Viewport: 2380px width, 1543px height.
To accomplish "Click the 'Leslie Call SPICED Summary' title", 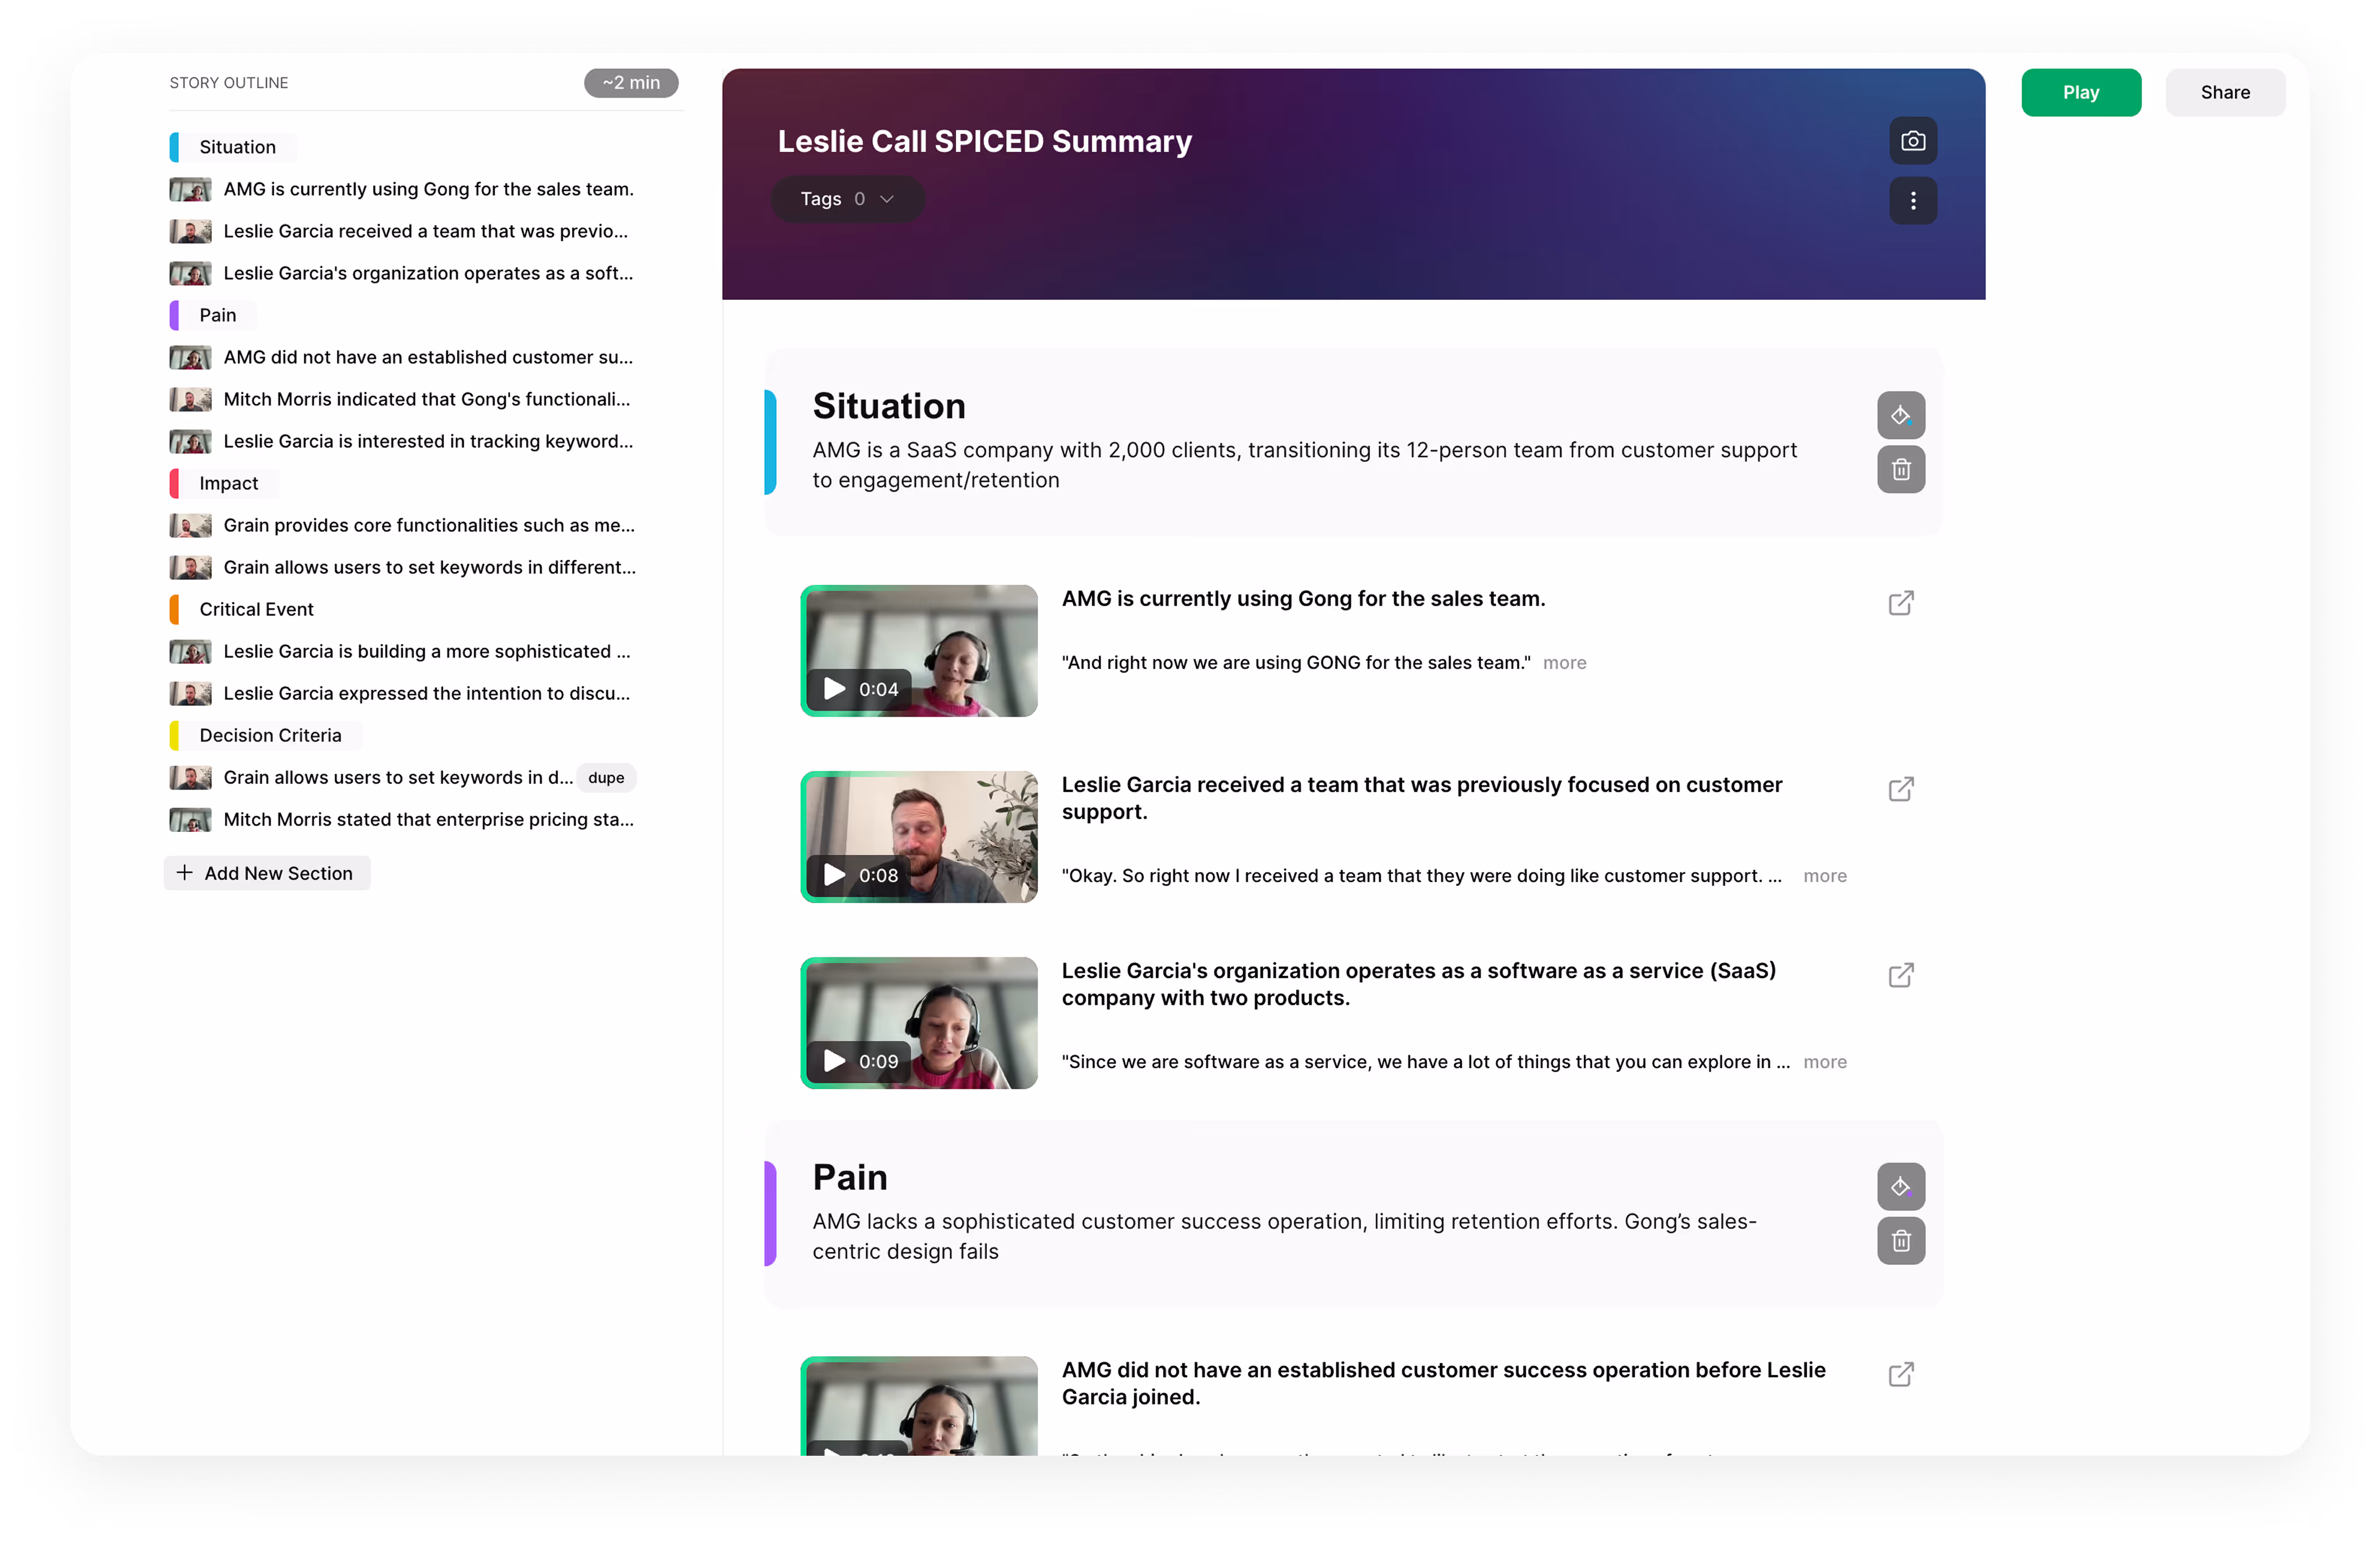I will [x=984, y=141].
